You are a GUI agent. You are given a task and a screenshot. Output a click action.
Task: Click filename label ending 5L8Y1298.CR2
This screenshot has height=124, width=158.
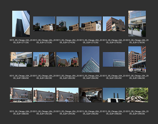(114, 113)
